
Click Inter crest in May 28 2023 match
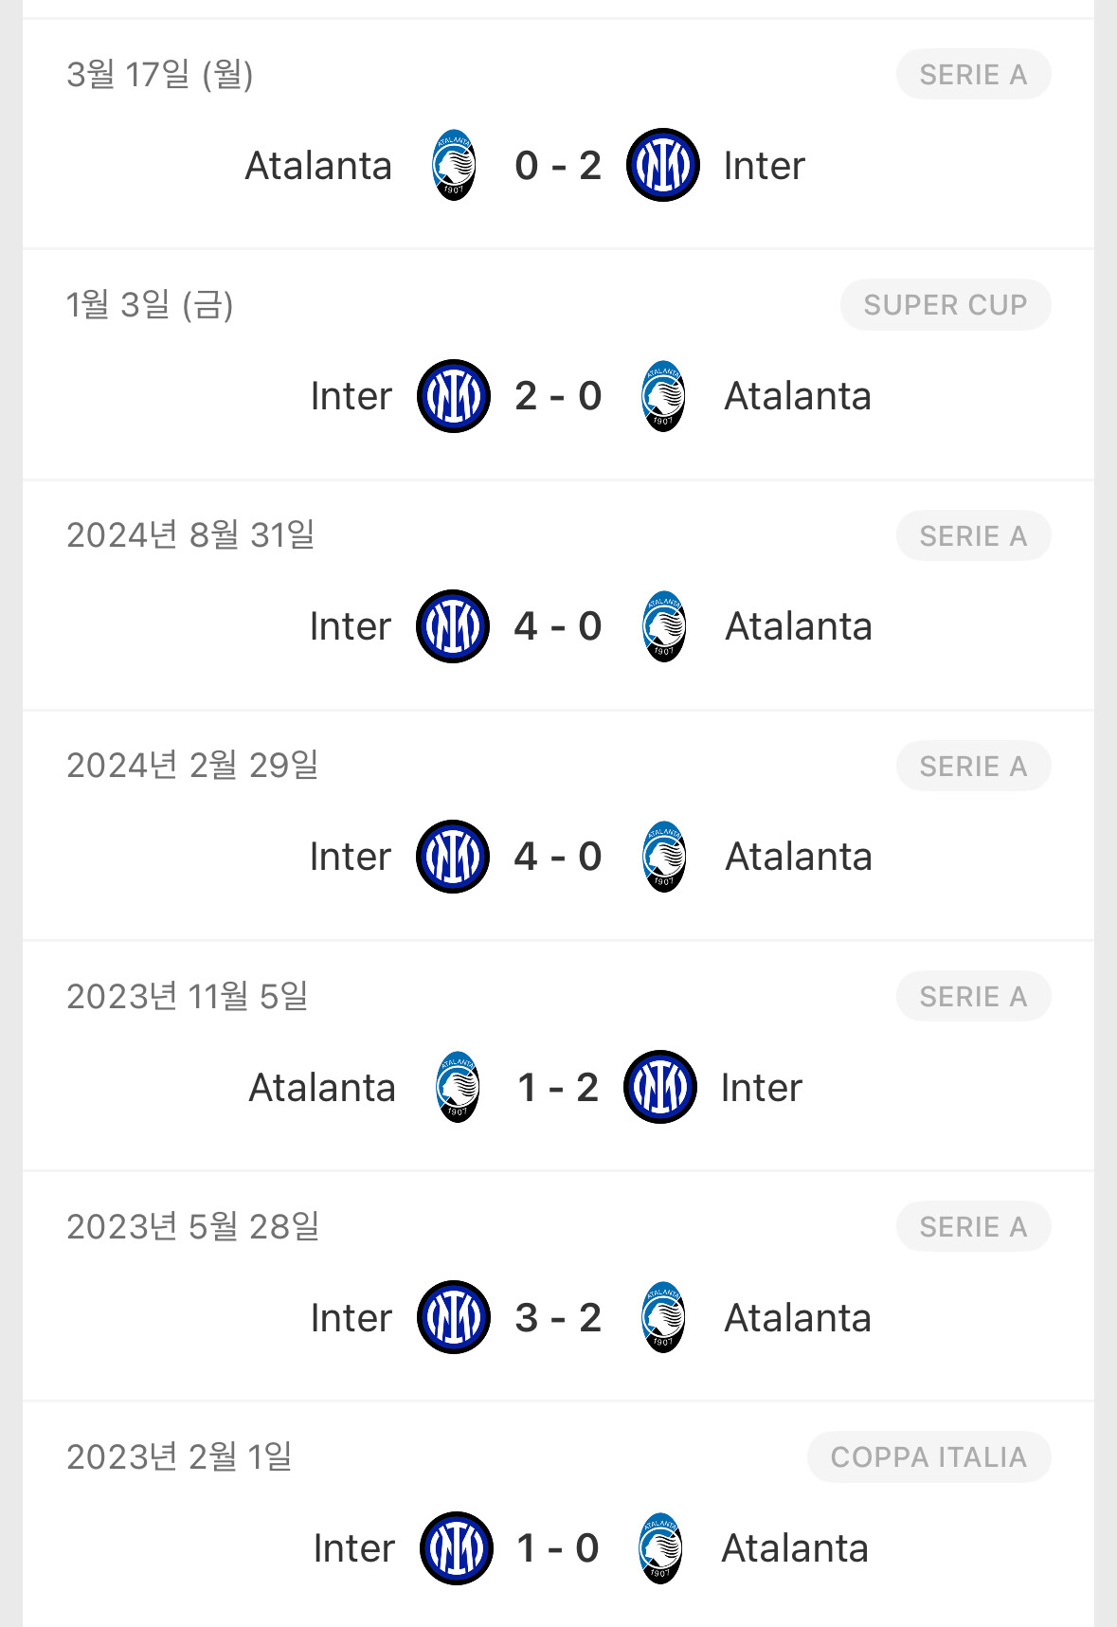454,1318
